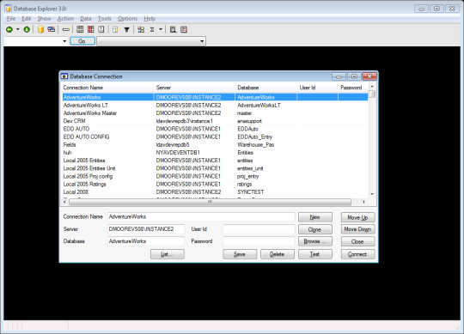The height and width of the screenshot is (334, 464).
Task: Open the Action menu
Action: [x=65, y=19]
